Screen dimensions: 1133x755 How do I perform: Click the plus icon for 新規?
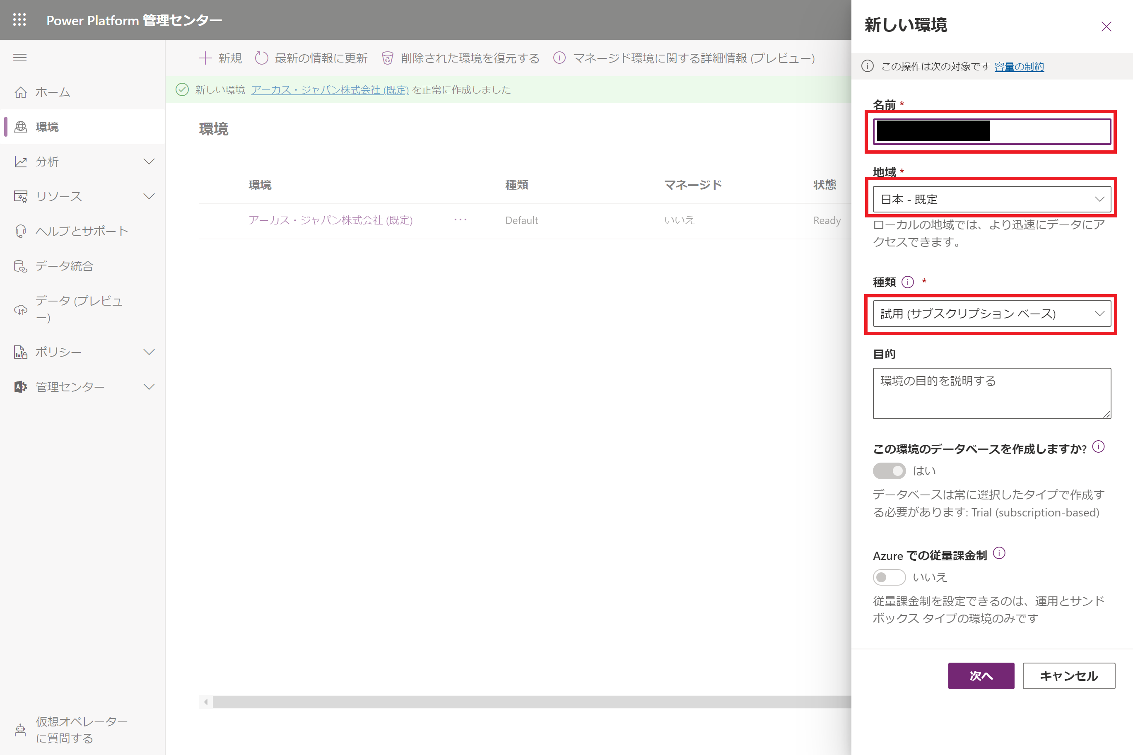tap(205, 58)
